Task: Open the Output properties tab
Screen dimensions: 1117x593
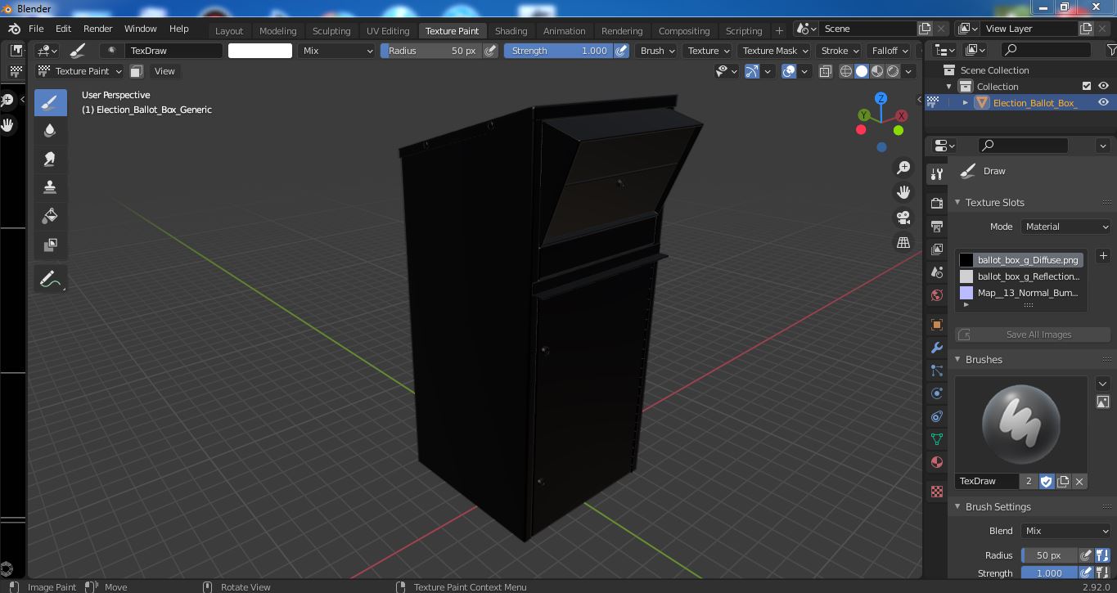Action: 937,226
